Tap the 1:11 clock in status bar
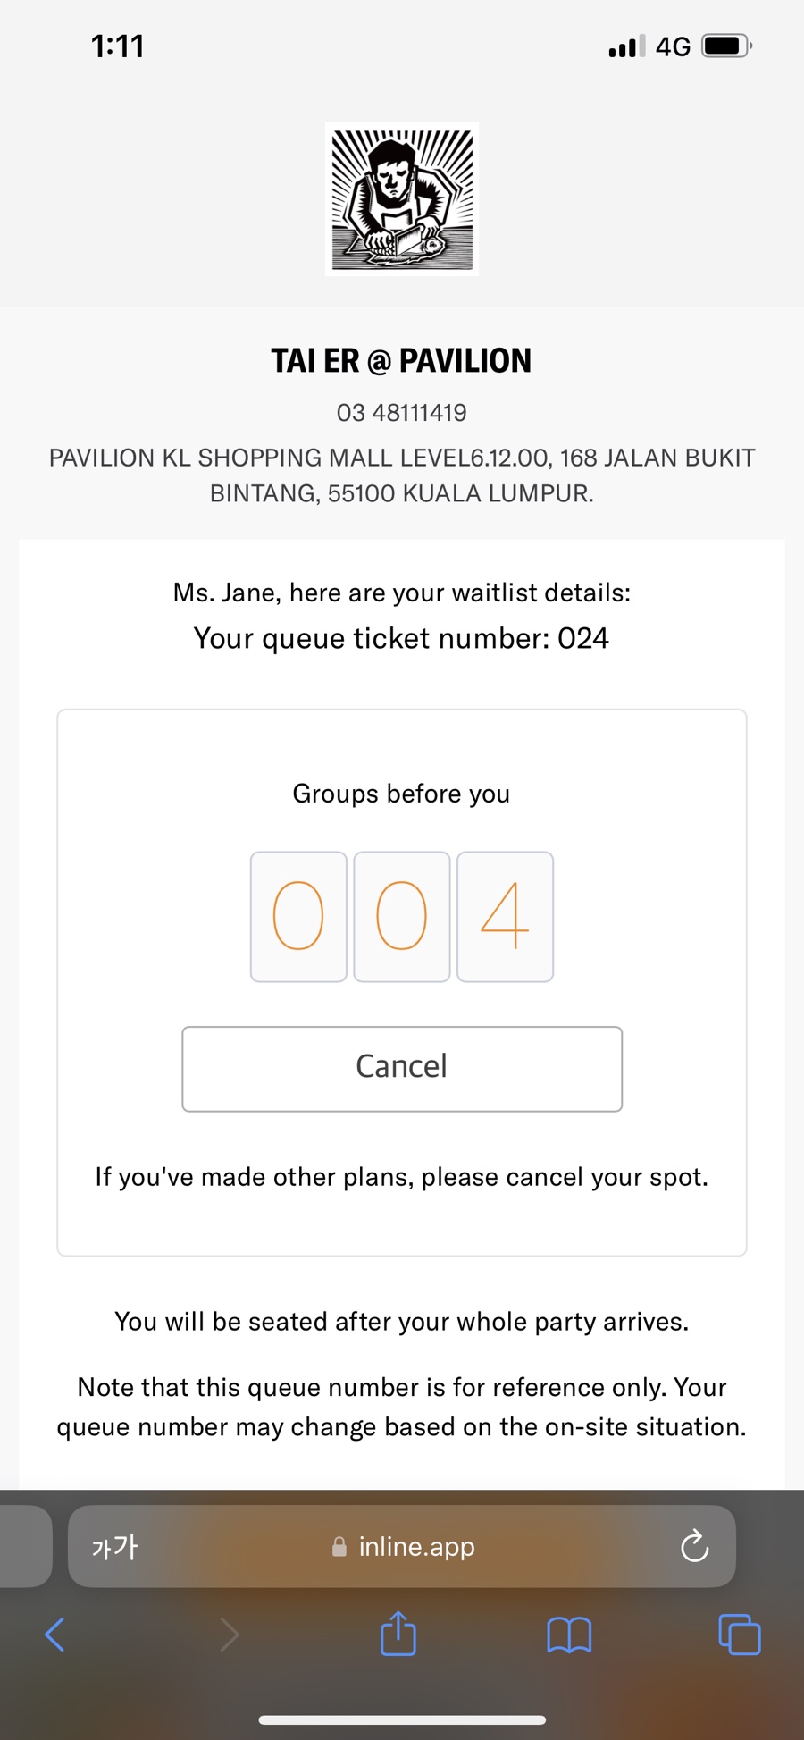The image size is (804, 1740). click(x=118, y=46)
